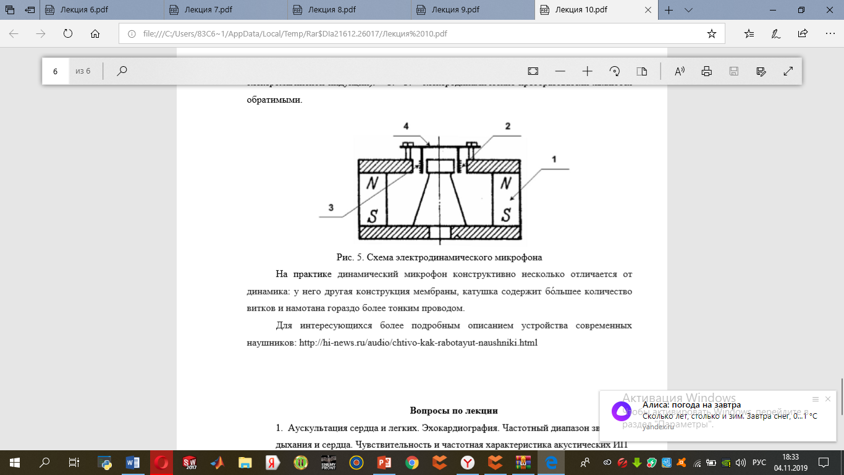Start Read aloud for the PDF

pos(680,71)
